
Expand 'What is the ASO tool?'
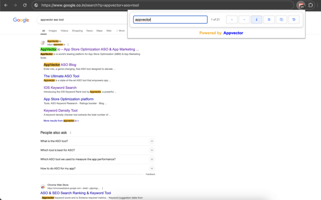98,141
